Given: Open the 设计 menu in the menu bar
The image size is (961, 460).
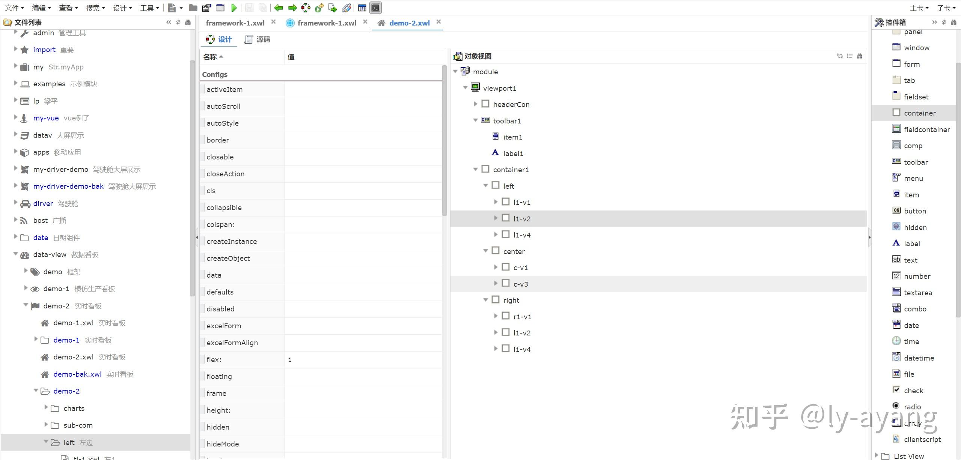Looking at the screenshot, I should coord(121,8).
